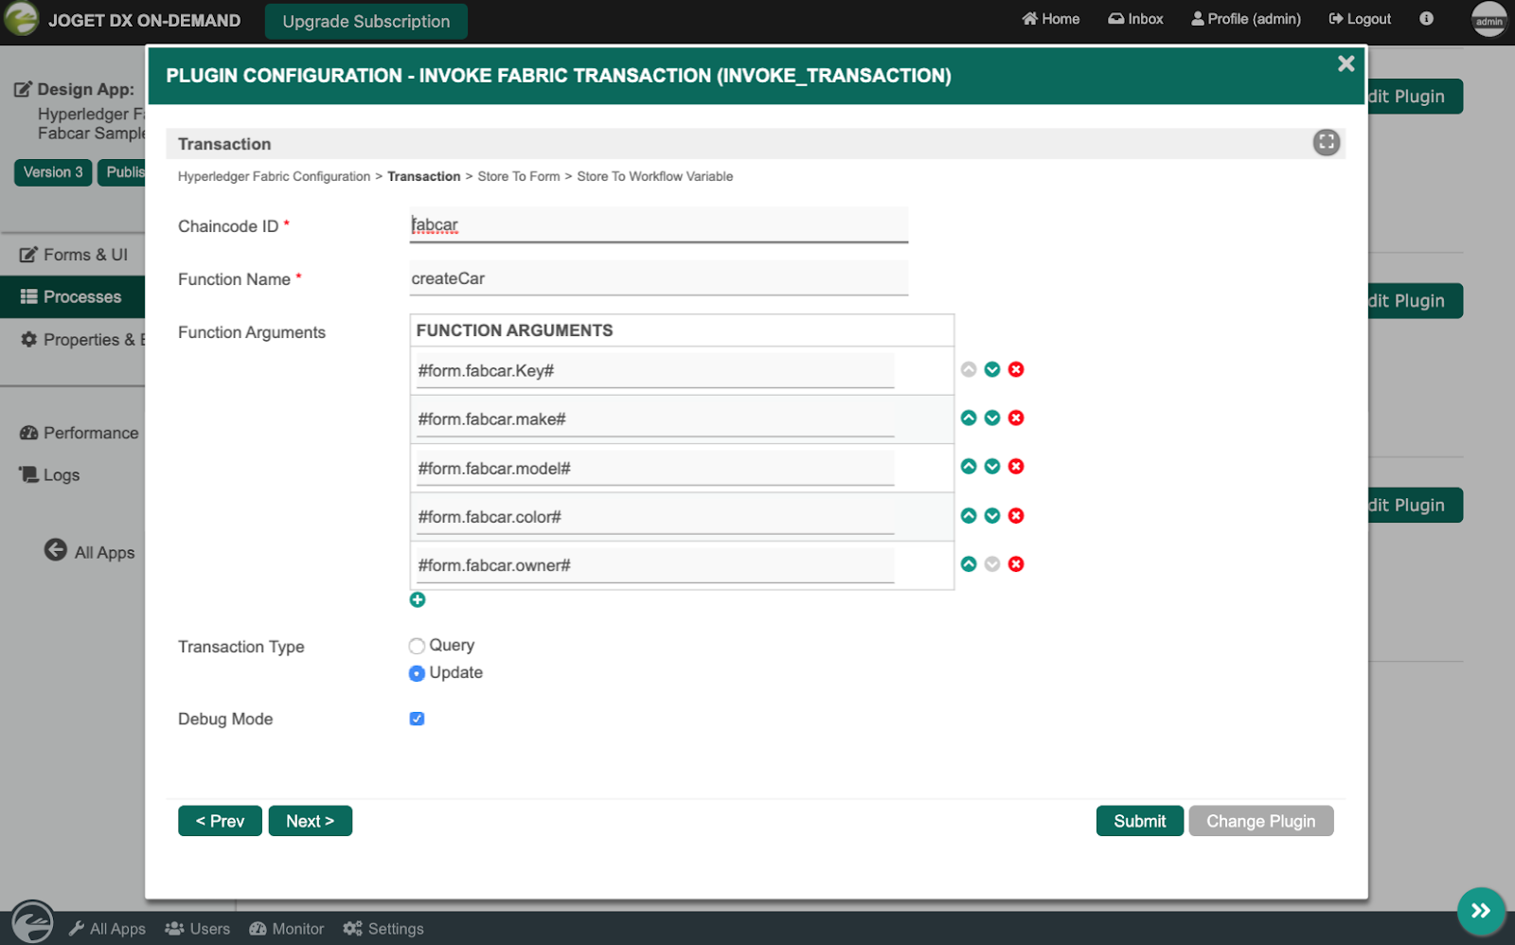Open Settings in the bottom bar
Screen dimensions: 1515x945
383,929
